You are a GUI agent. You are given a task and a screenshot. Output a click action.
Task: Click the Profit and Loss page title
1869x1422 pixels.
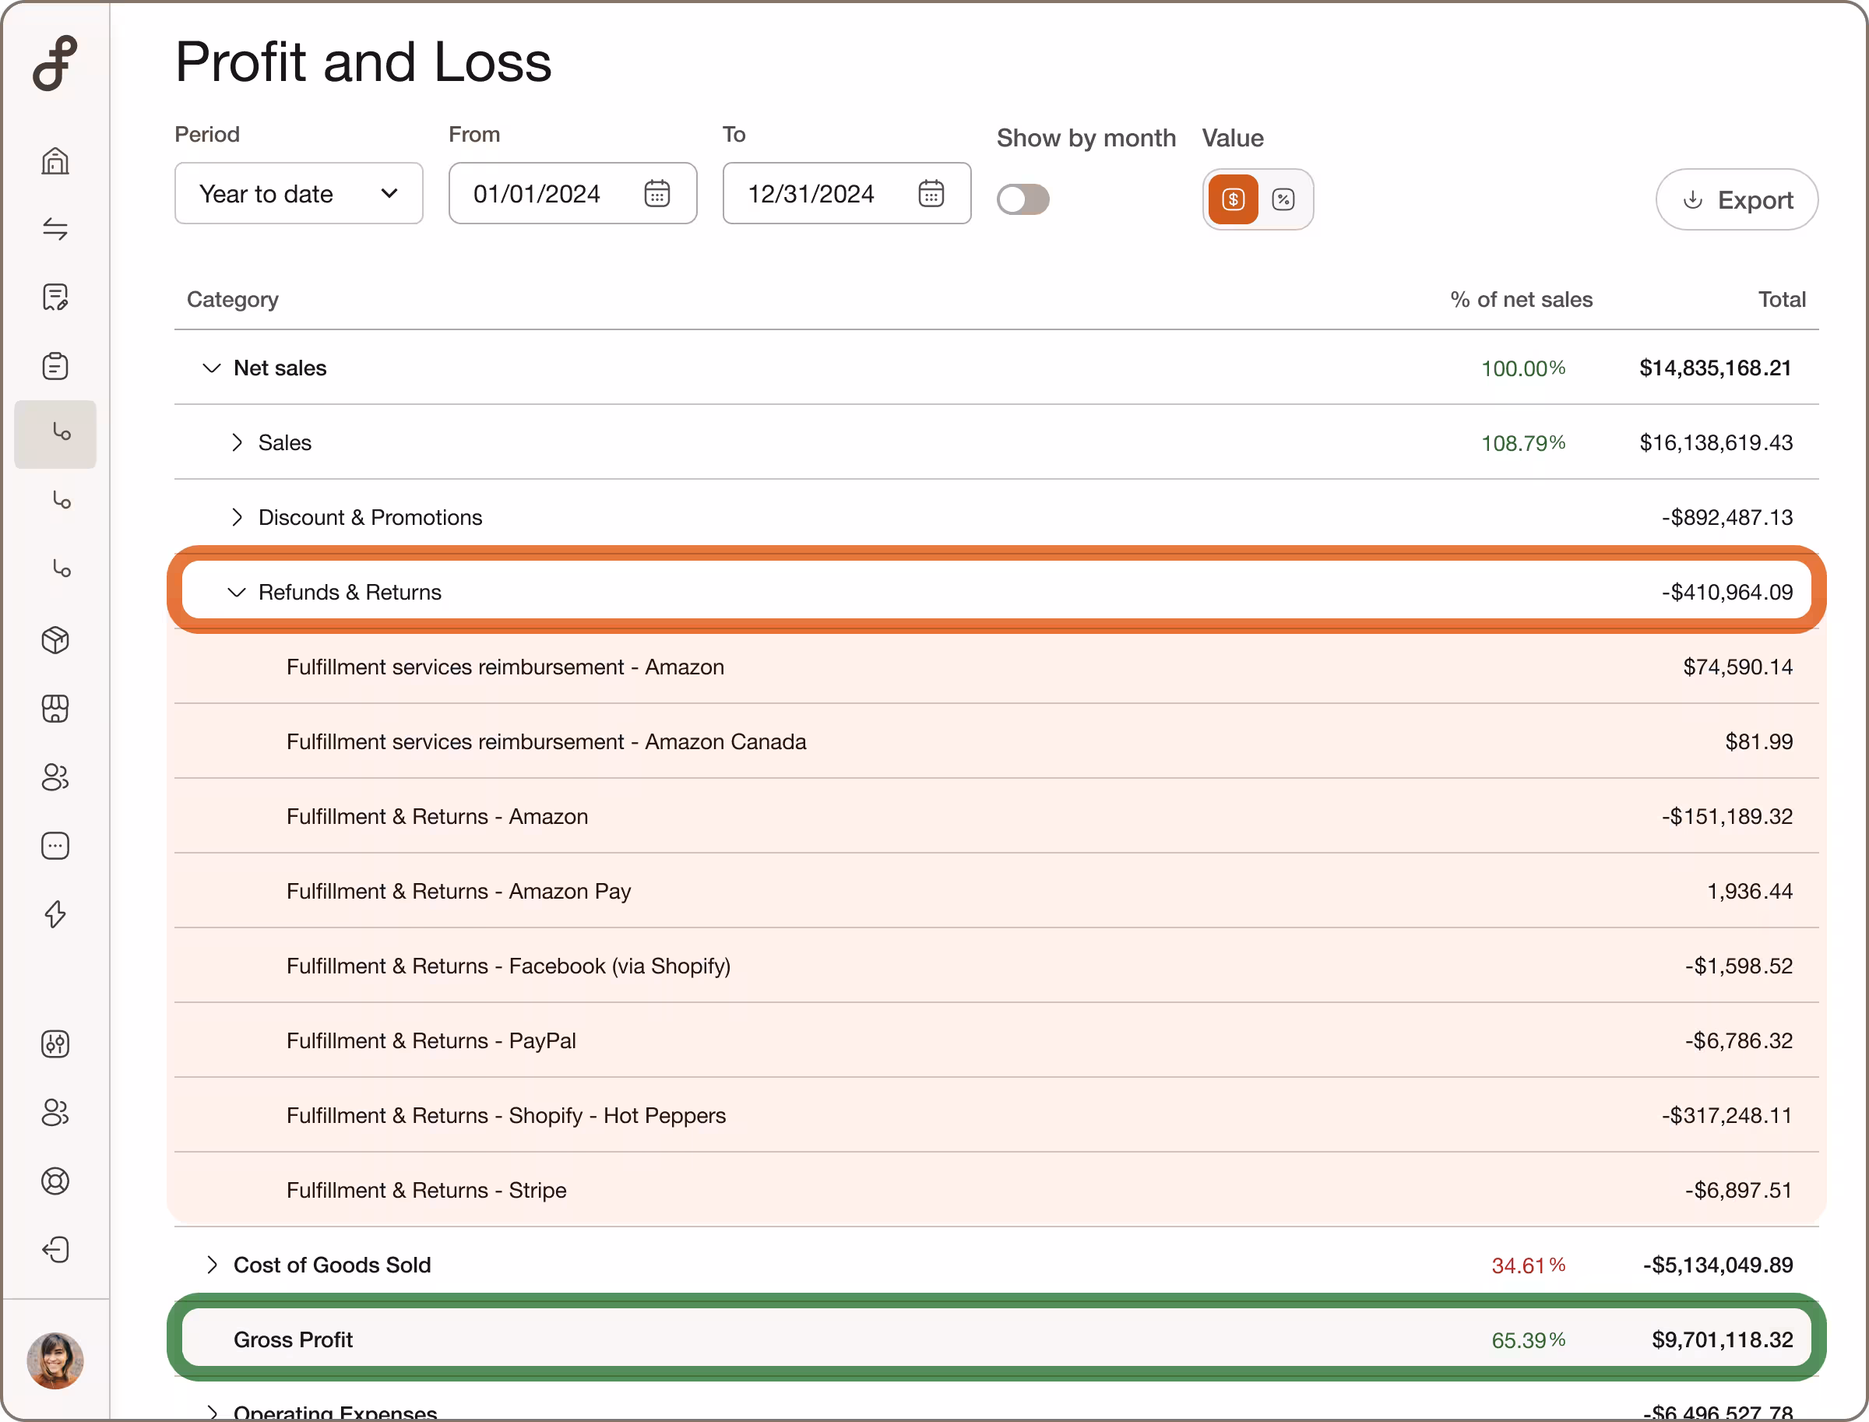[x=363, y=62]
